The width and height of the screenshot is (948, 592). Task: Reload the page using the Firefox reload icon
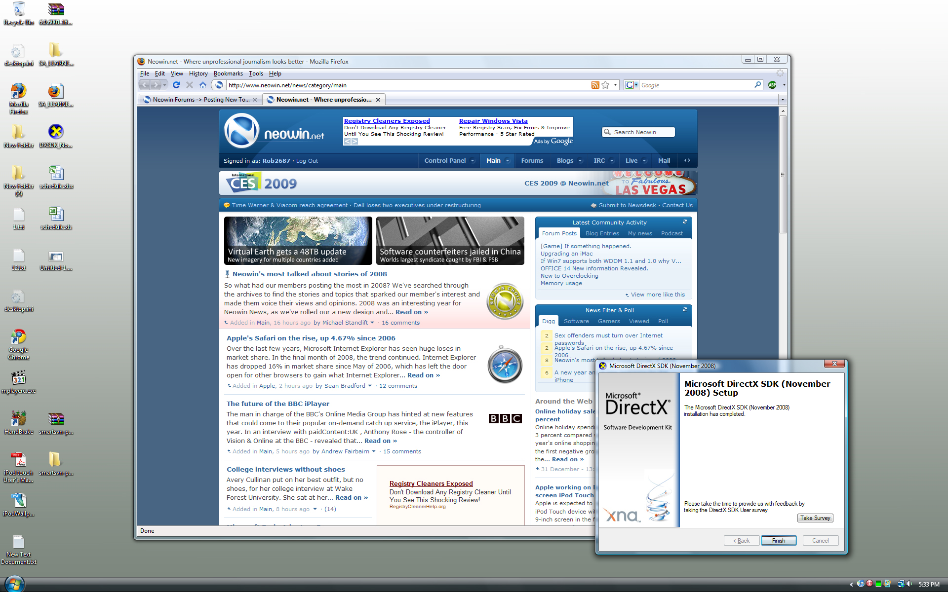tap(176, 85)
